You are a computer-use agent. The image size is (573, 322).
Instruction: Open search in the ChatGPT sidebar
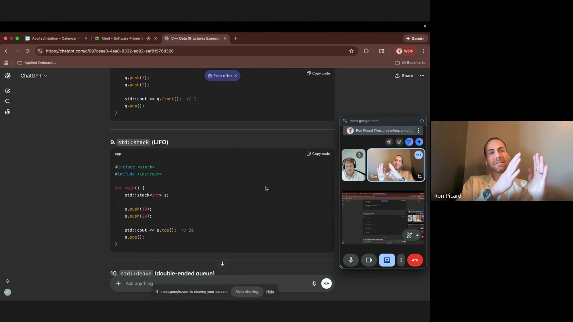click(7, 101)
